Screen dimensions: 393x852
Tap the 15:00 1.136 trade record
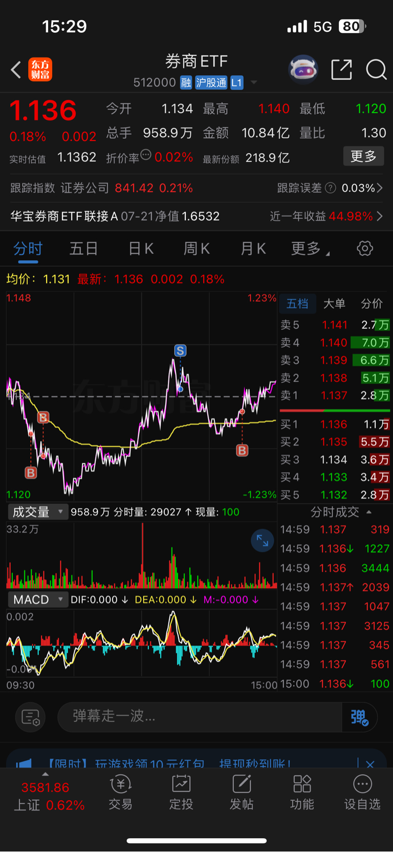pyautogui.click(x=335, y=684)
